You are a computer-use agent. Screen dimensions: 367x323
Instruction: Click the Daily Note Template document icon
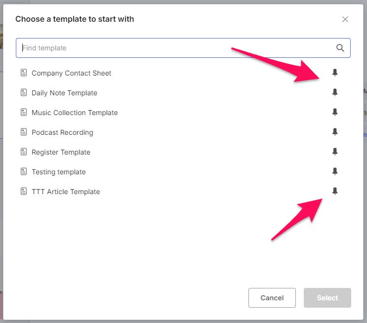(x=24, y=92)
